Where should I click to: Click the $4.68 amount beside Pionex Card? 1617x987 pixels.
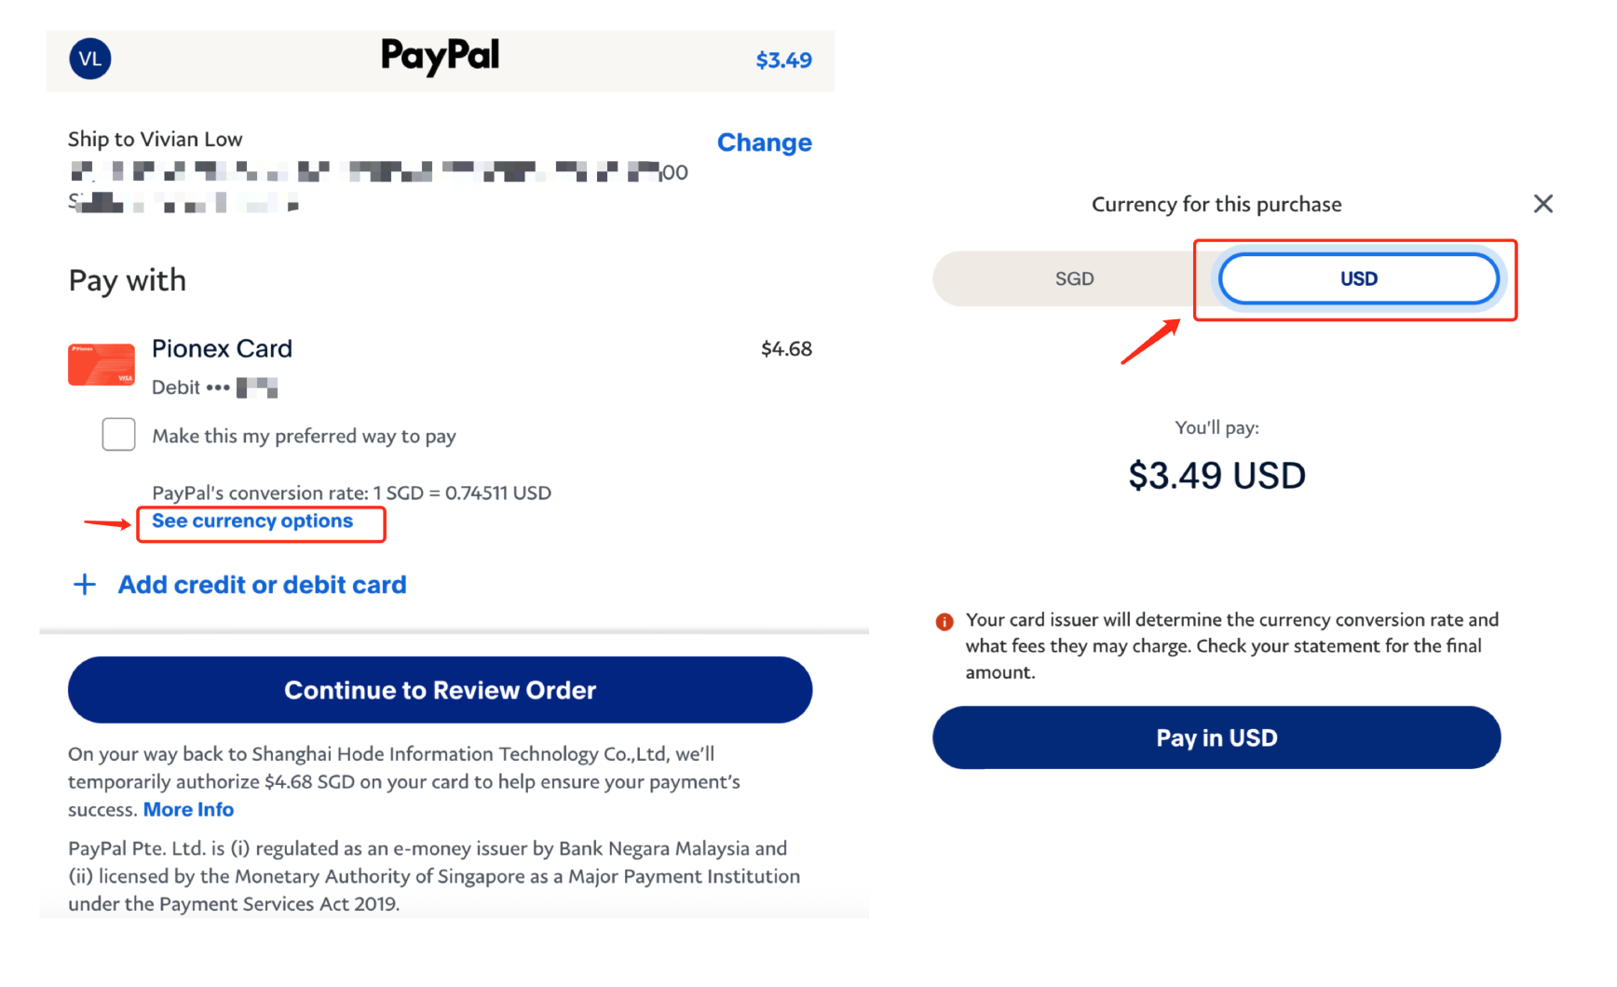(x=787, y=348)
